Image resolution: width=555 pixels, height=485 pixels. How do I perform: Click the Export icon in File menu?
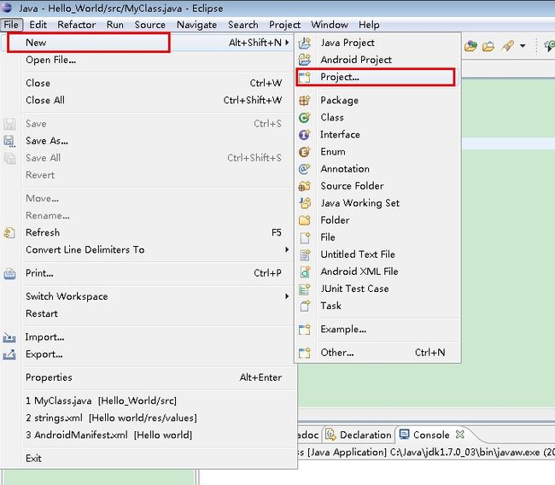click(9, 354)
